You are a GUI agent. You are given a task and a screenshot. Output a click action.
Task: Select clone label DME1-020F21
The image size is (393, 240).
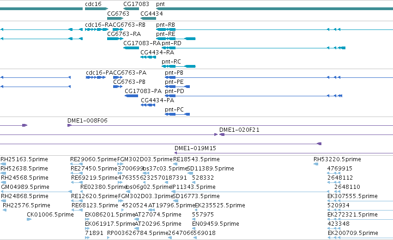(239, 130)
